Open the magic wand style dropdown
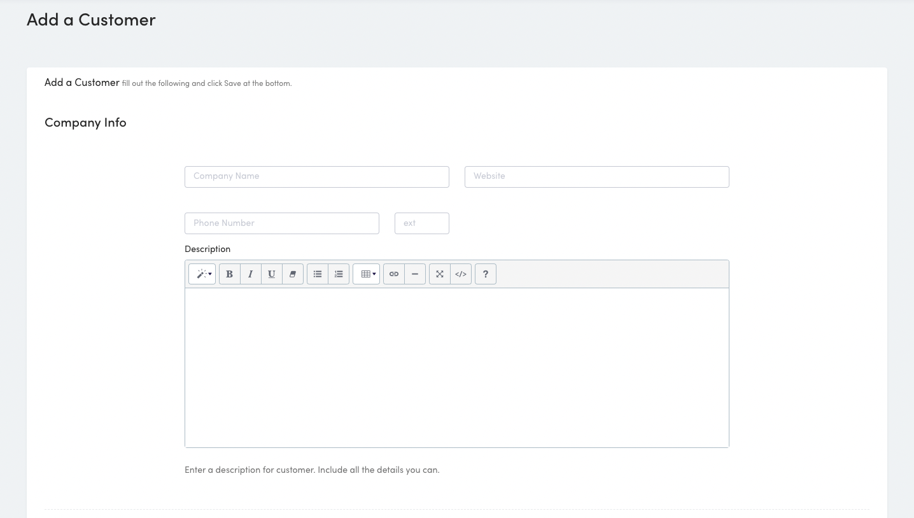This screenshot has width=914, height=518. pos(202,274)
